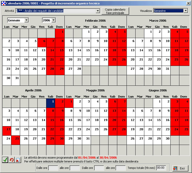The width and height of the screenshot is (192, 173).
Task: Click the delete icon with red X
Action: [x=18, y=160]
